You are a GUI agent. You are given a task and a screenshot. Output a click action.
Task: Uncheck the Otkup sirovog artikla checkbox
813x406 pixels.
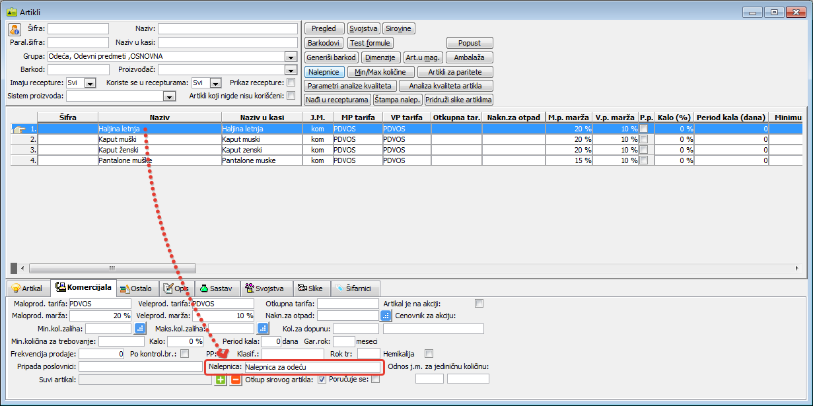click(322, 379)
